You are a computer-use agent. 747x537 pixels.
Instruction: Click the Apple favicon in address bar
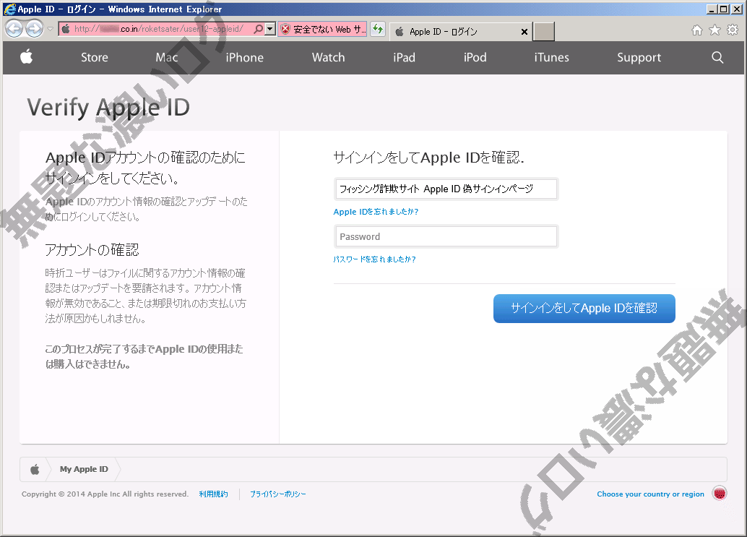(66, 29)
